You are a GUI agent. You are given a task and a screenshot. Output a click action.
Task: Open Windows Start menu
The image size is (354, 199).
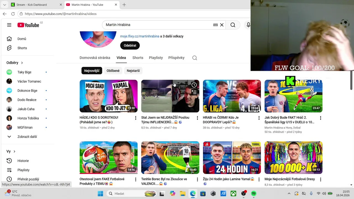click(100, 193)
